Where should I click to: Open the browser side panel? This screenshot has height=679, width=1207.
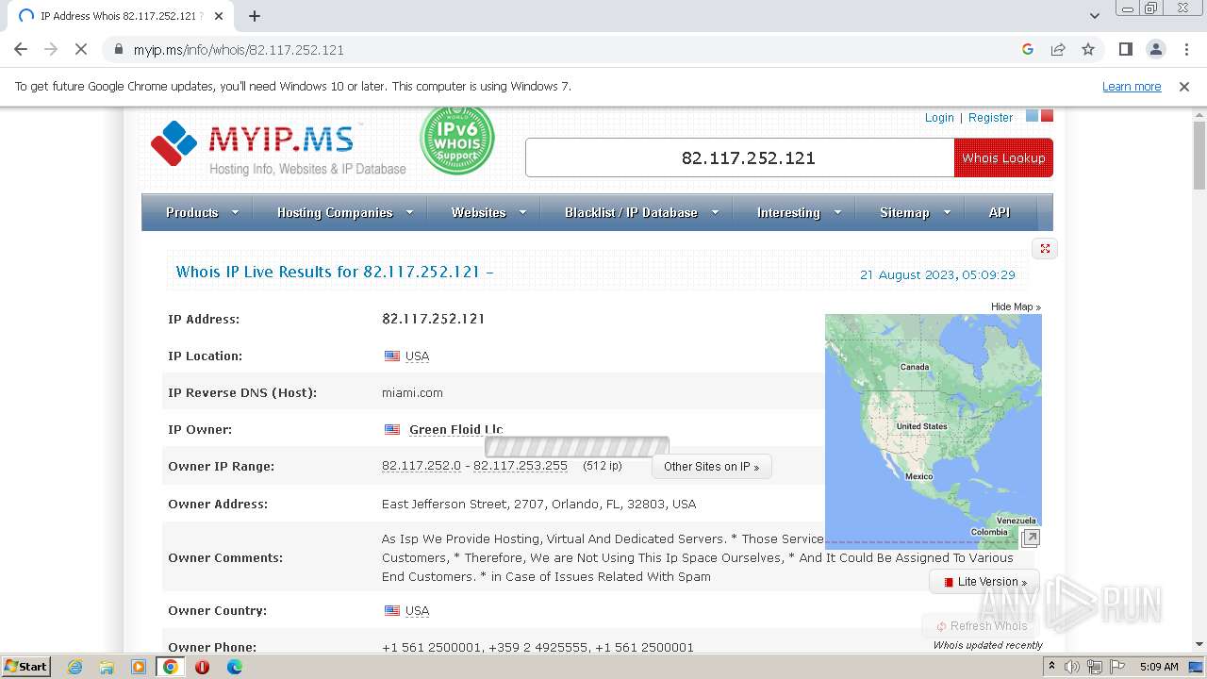[x=1126, y=50]
